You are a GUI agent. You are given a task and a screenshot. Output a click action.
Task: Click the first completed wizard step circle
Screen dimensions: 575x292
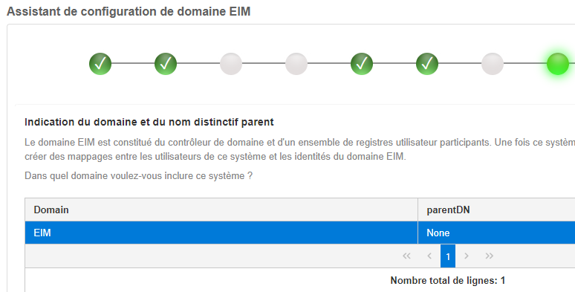100,64
